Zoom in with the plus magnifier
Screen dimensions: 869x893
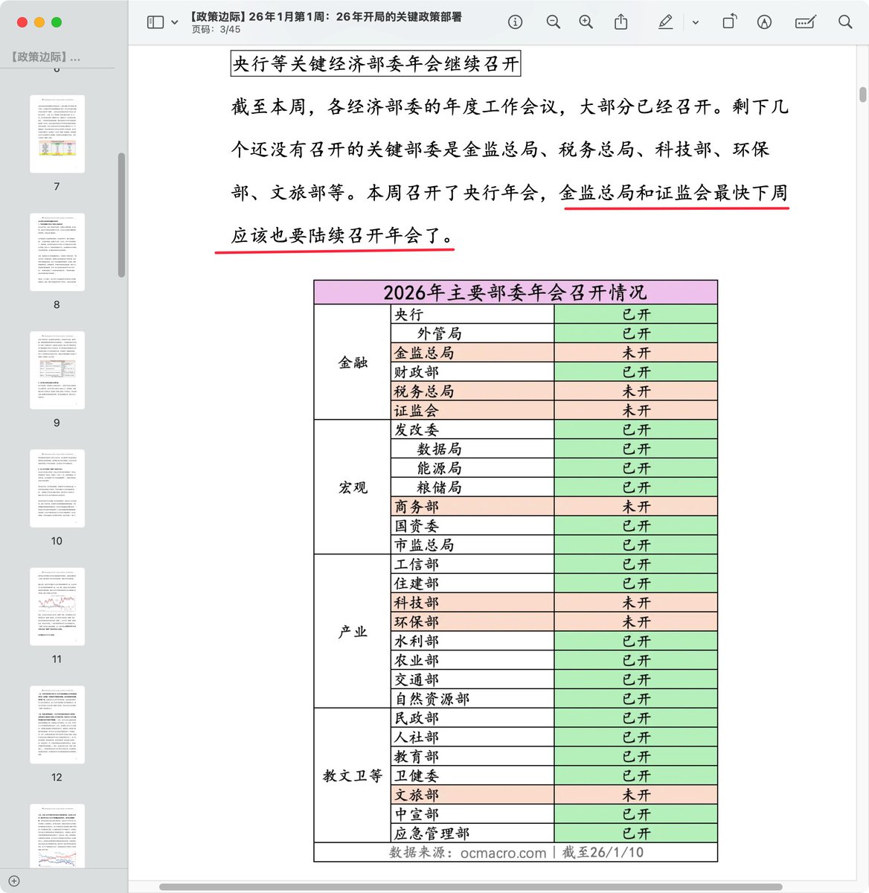click(586, 22)
